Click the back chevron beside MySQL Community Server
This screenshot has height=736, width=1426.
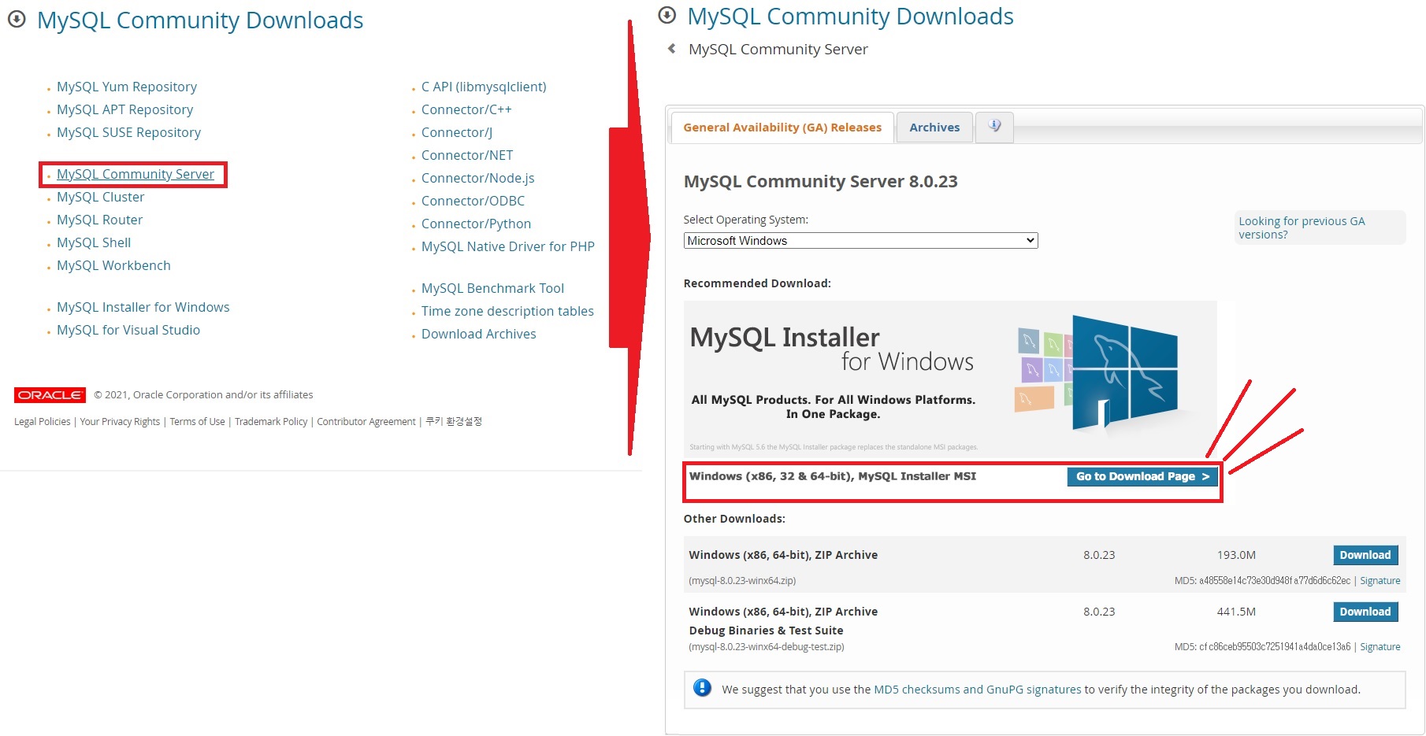pyautogui.click(x=672, y=49)
